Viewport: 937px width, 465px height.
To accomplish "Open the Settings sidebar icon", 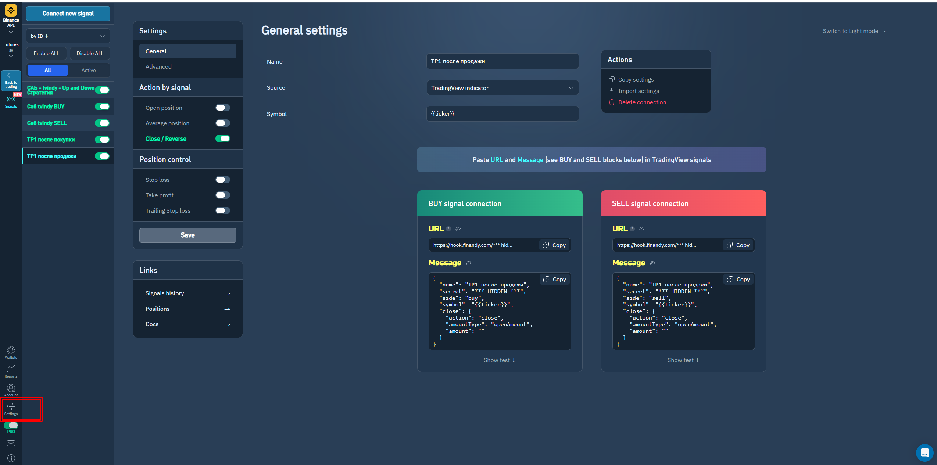I will coord(11,406).
